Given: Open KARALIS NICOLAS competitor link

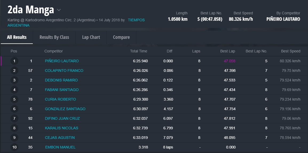Looking at the screenshot, I should point(61,128).
